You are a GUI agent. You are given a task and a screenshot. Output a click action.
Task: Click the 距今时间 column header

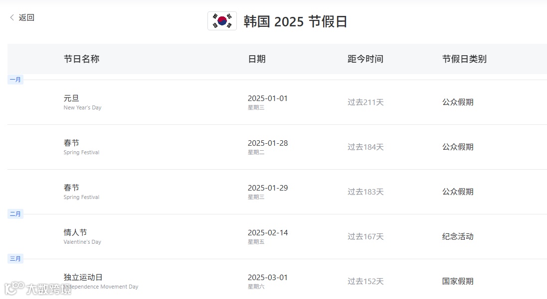click(x=365, y=59)
